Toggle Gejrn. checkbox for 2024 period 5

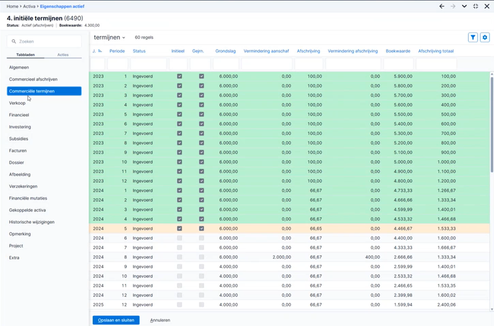point(201,228)
